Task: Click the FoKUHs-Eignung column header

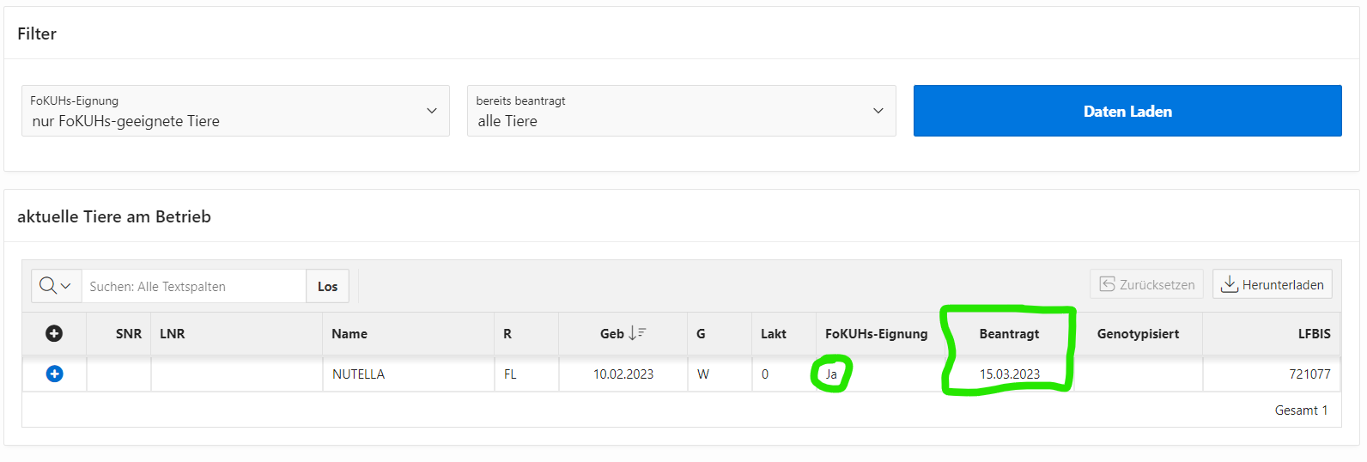Action: pos(876,333)
